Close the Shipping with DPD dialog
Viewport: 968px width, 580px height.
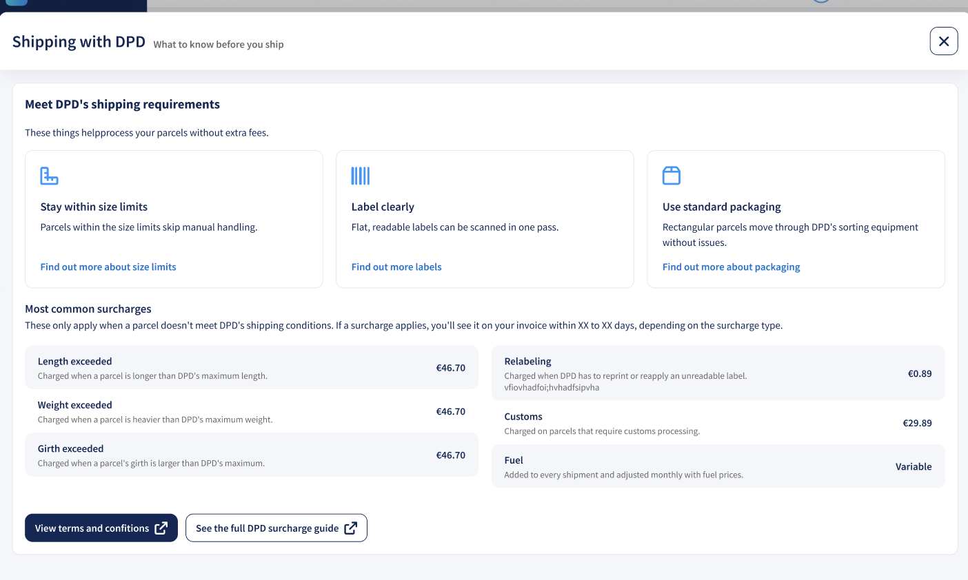943,41
